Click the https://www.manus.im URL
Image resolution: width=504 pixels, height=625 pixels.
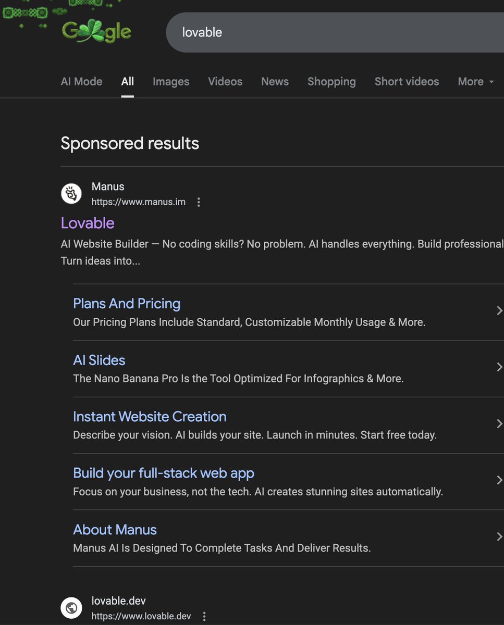click(x=139, y=202)
